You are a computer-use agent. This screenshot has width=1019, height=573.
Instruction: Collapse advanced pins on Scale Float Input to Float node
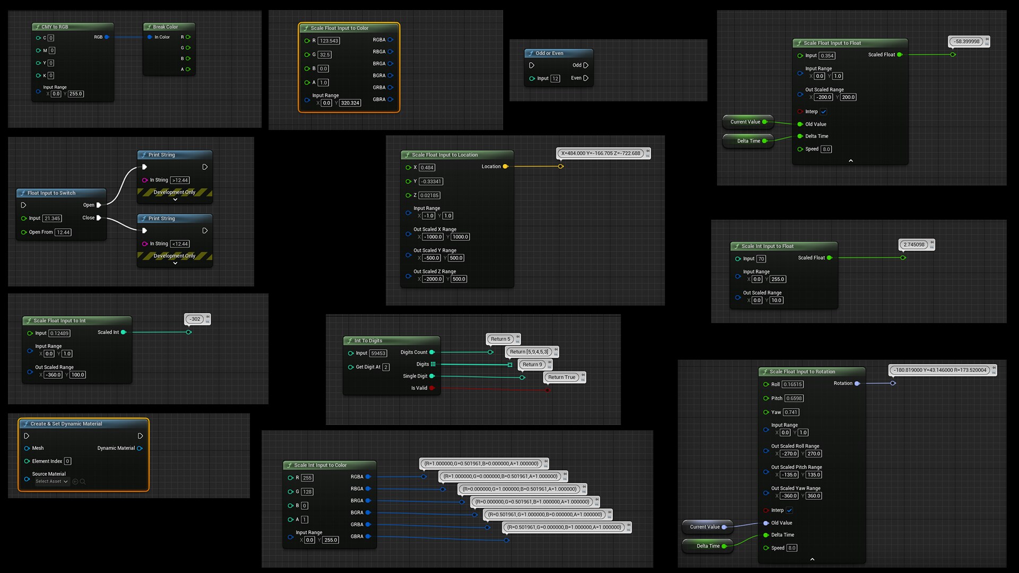[x=851, y=160]
